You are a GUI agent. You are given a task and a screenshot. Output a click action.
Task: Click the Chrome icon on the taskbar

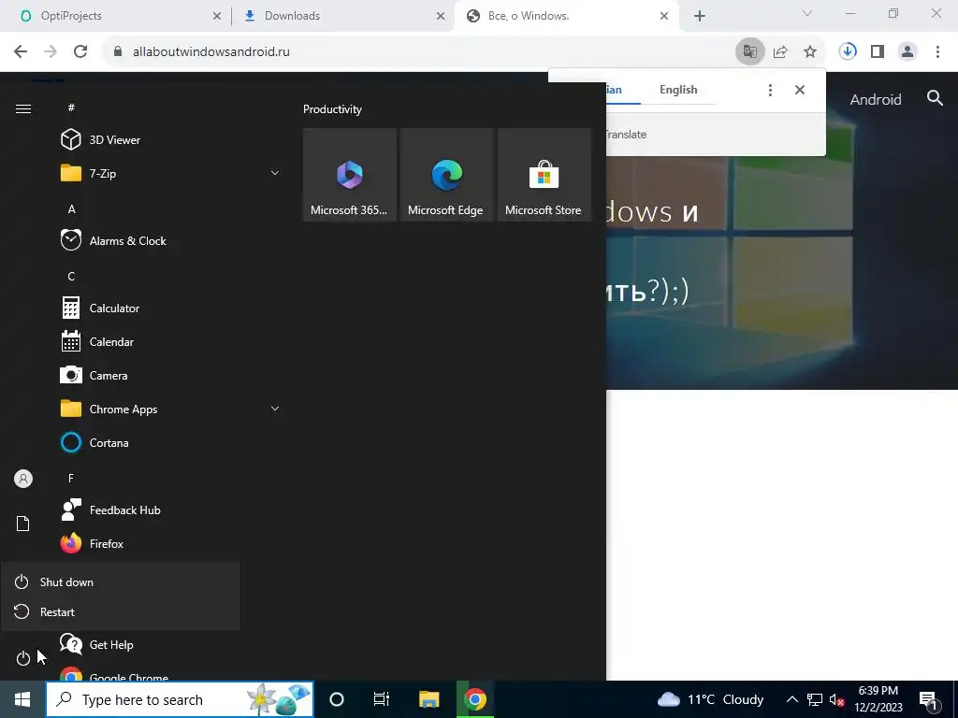click(x=475, y=699)
